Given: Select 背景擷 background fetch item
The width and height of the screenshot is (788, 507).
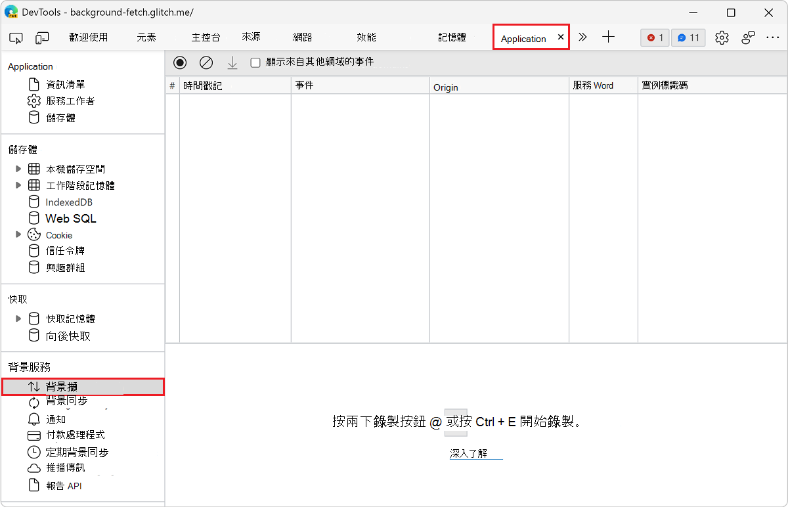Looking at the screenshot, I should coord(83,387).
